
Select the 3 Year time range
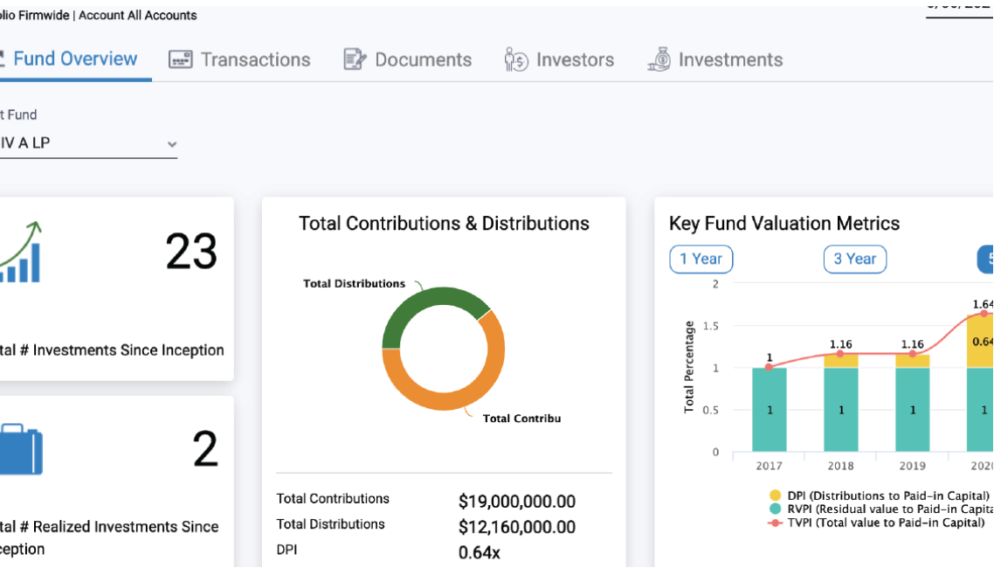[x=854, y=259]
